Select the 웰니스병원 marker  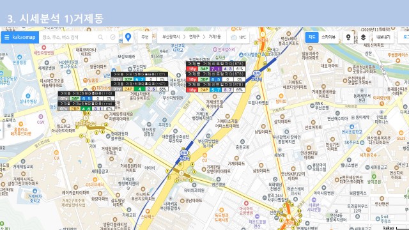coord(349,160)
